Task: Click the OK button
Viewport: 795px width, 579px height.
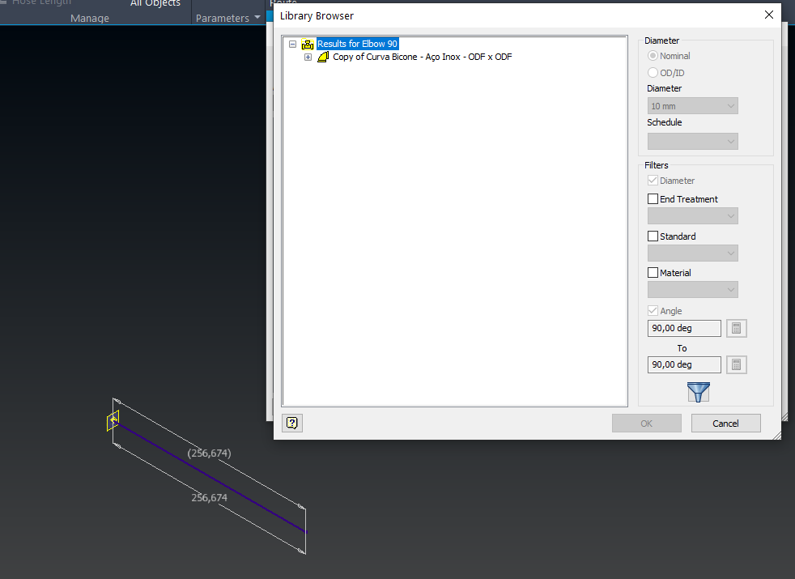Action: tap(647, 424)
